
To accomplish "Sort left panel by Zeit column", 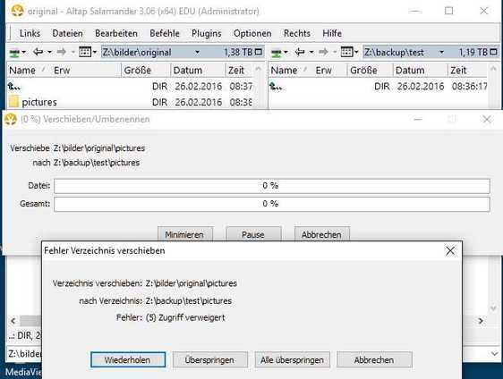I will [236, 70].
